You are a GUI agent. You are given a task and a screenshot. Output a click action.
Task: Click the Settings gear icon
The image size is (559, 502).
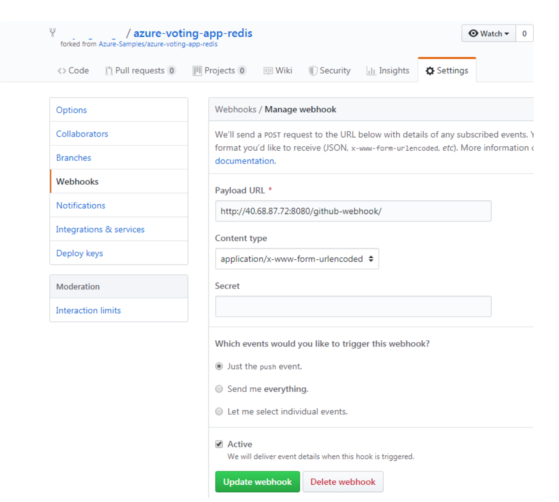[x=430, y=70]
